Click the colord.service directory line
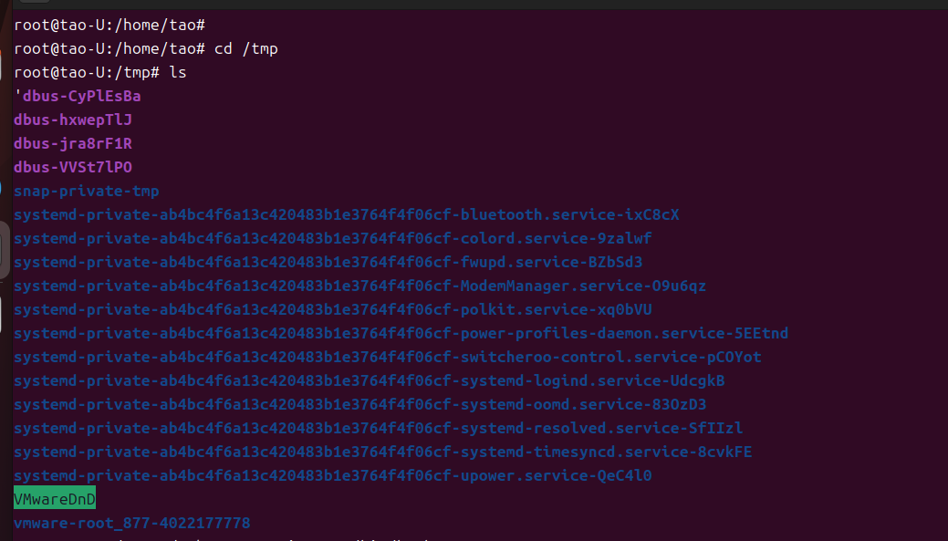This screenshot has height=541, width=948. pos(332,238)
